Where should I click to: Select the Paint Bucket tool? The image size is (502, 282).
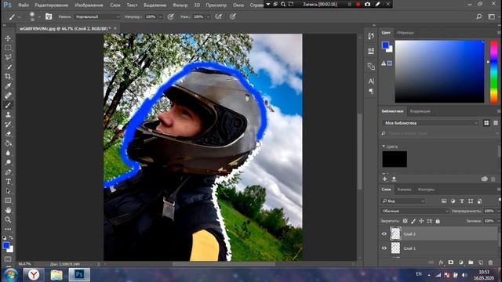tap(8, 143)
